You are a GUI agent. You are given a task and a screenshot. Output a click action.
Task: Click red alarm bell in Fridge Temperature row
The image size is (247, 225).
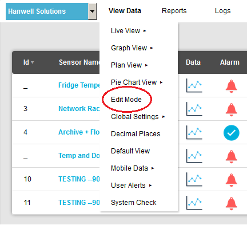click(x=231, y=86)
